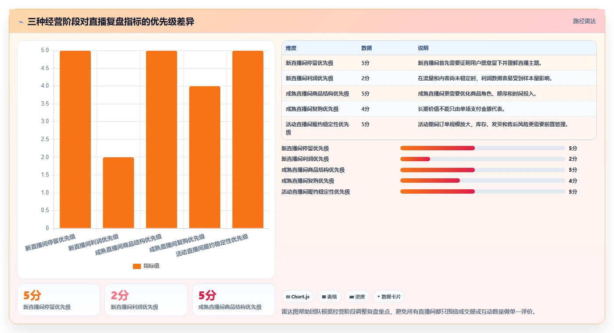Click the description about 利润数据容易受到样本量影响
Screen dimensions: 614x333
click(485, 78)
